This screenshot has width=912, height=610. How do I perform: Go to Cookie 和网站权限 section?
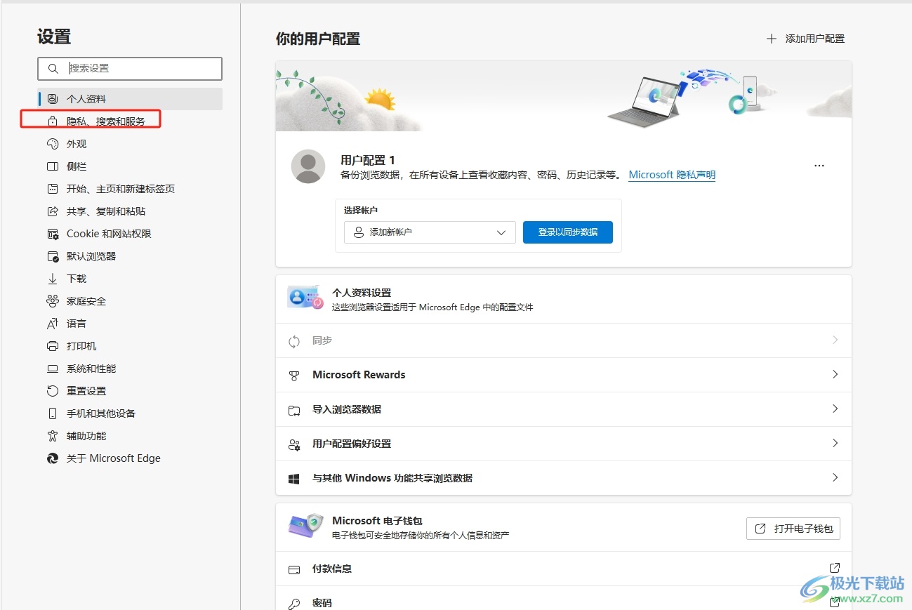coord(131,234)
